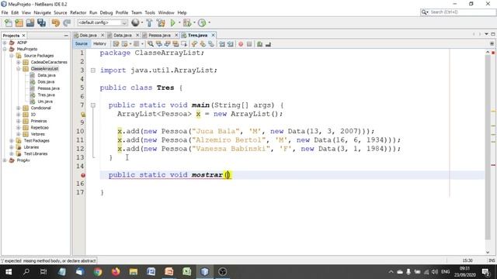Click the Build Project hammer icon

coord(149,22)
